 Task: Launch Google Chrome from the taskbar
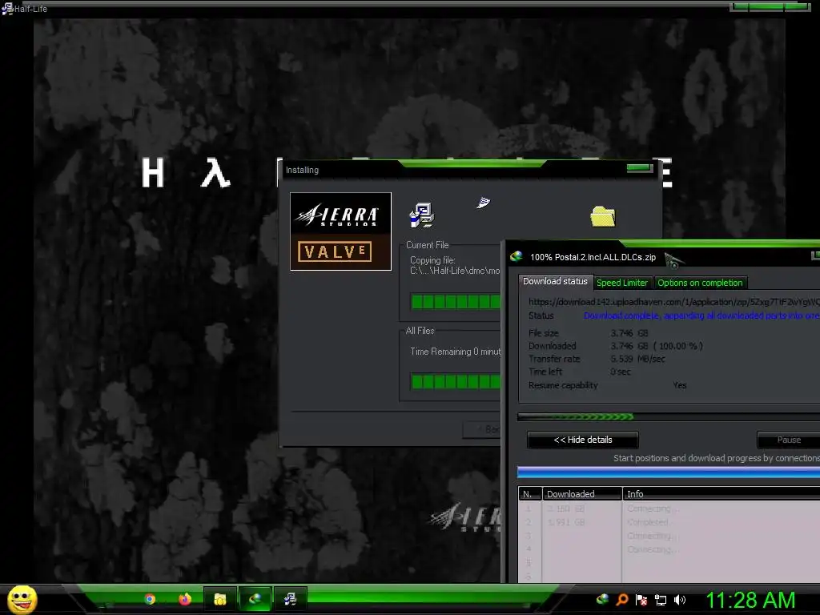150,599
